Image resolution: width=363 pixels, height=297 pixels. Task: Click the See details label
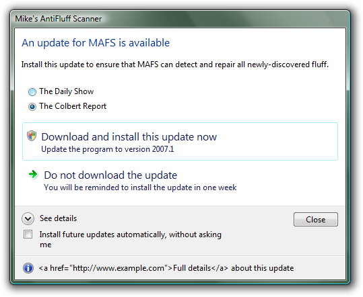(58, 218)
